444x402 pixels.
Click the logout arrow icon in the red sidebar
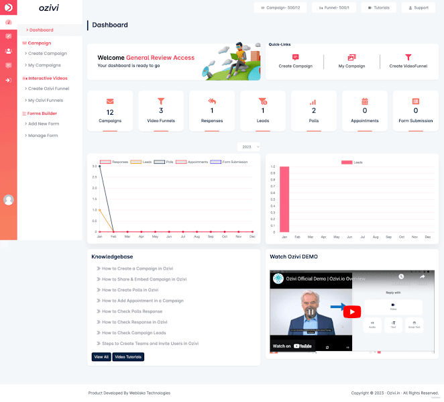(x=9, y=80)
